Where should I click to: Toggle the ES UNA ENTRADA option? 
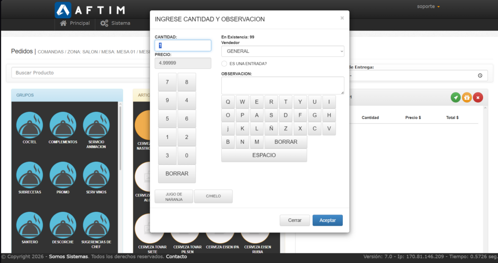click(224, 64)
